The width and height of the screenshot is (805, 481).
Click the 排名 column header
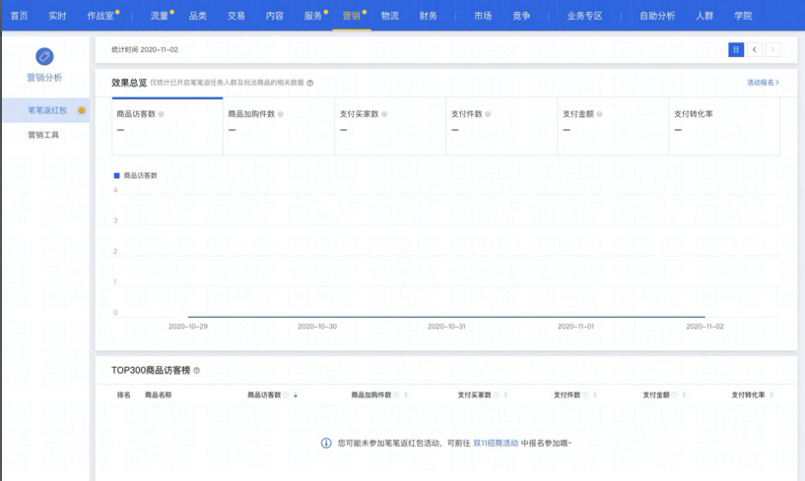pyautogui.click(x=124, y=394)
